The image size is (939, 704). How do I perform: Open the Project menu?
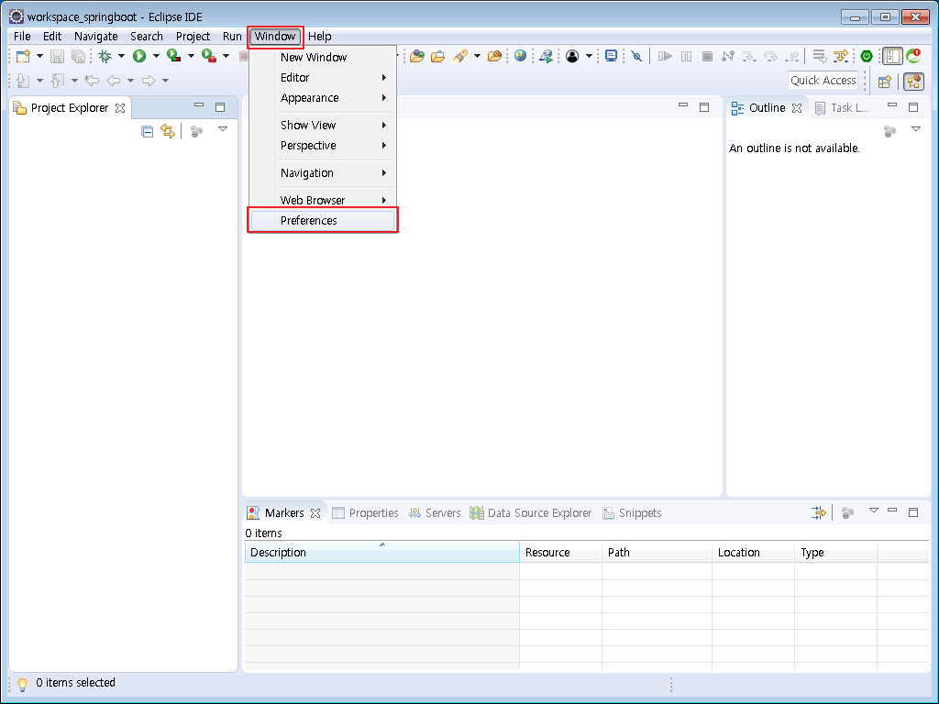coord(193,37)
